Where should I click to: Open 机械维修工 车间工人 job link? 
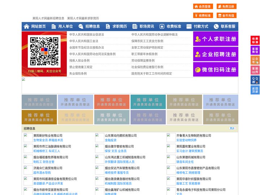[47, 151]
